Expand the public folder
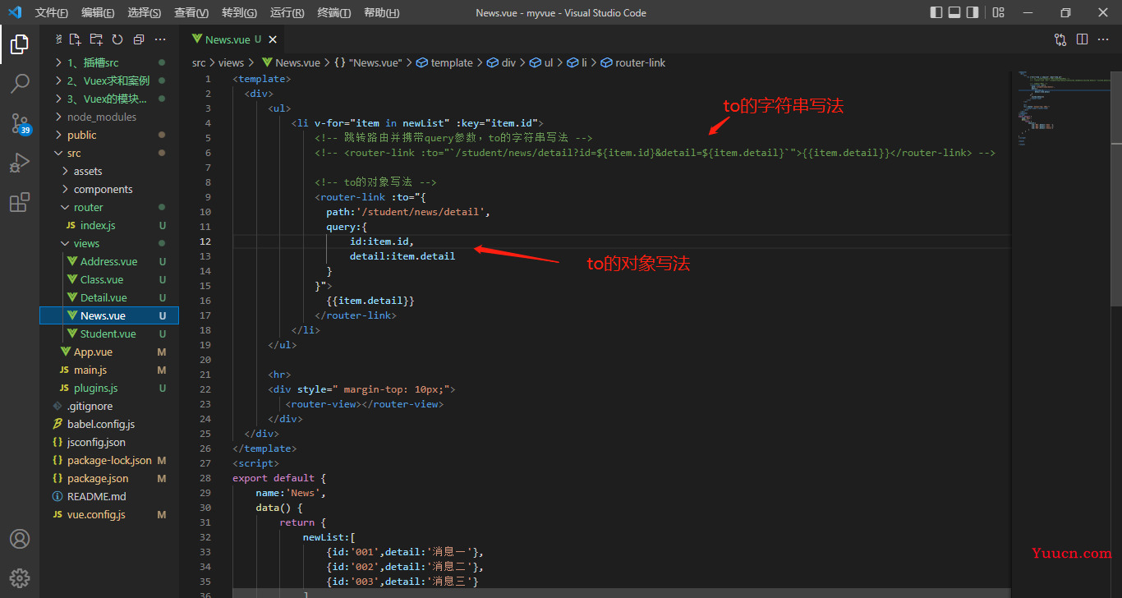The width and height of the screenshot is (1122, 598). coord(108,135)
